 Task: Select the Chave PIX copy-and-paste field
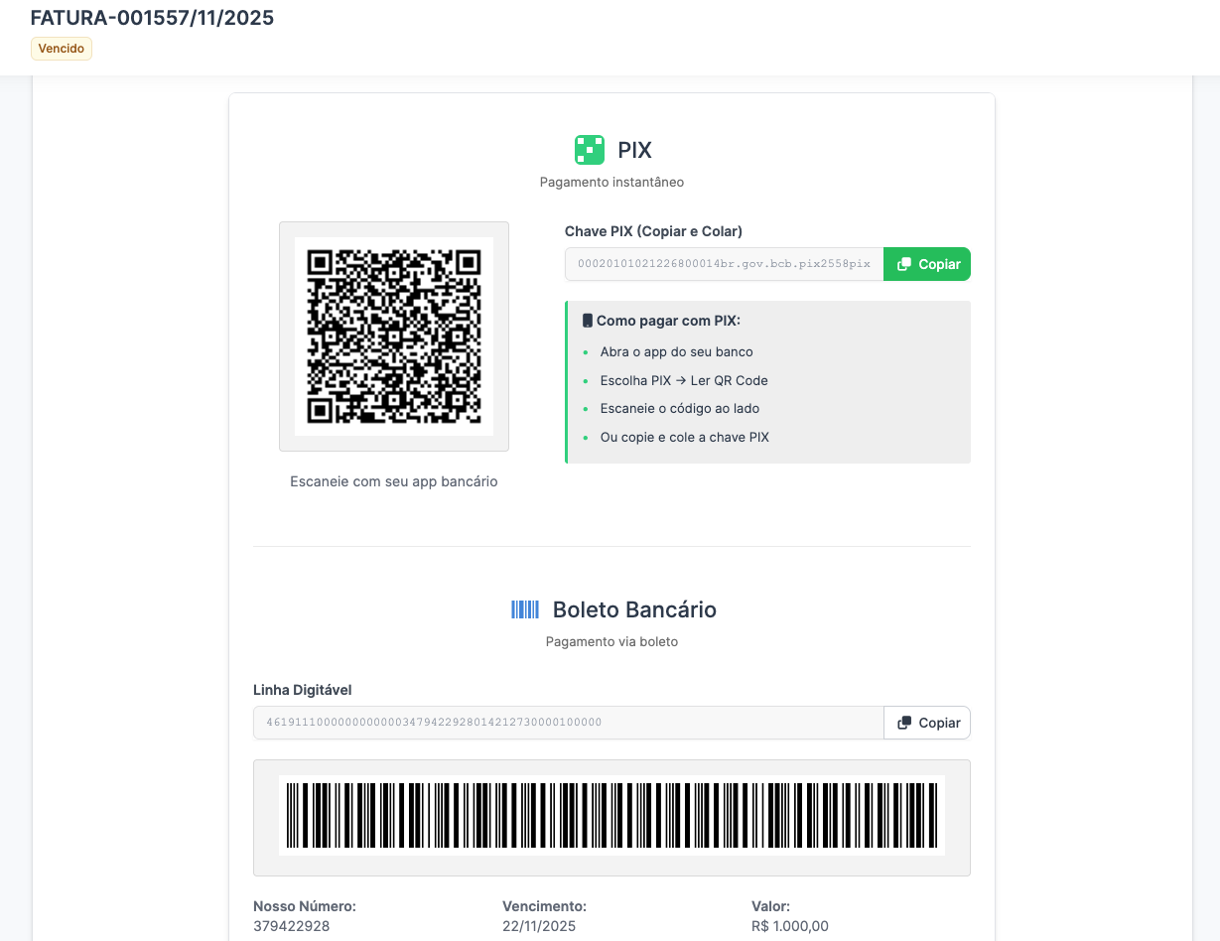pos(724,264)
